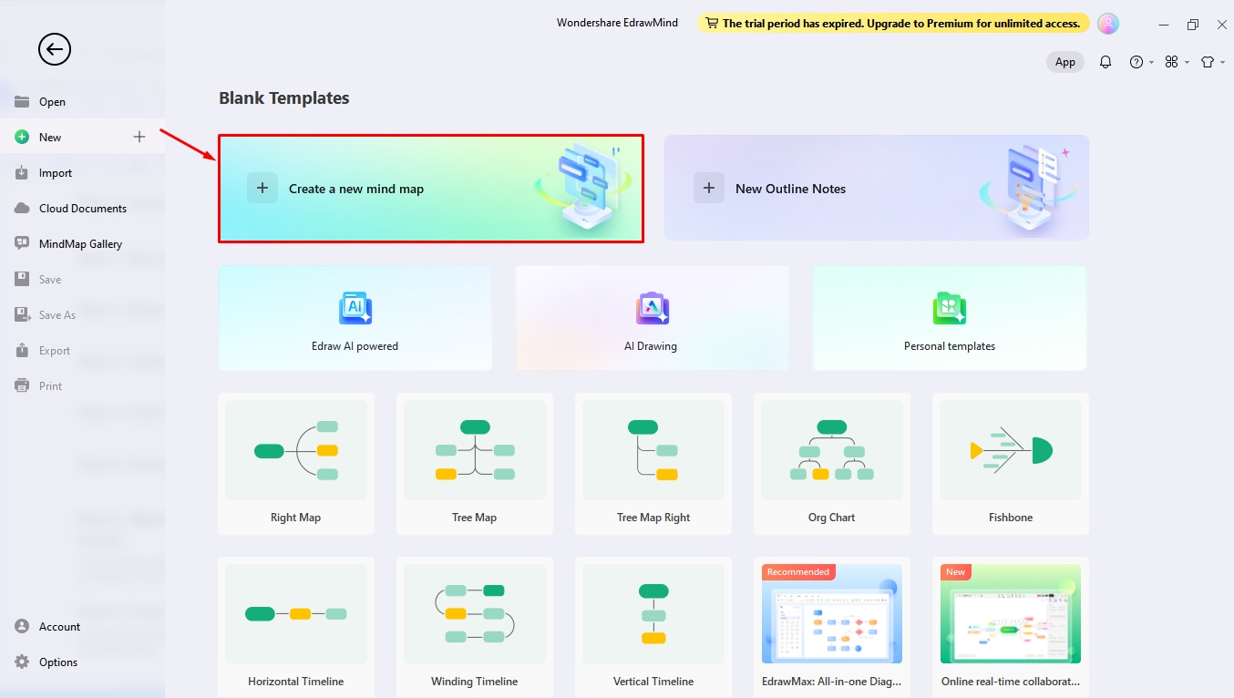
Task: Click the Save disk icon
Action: pyautogui.click(x=22, y=279)
